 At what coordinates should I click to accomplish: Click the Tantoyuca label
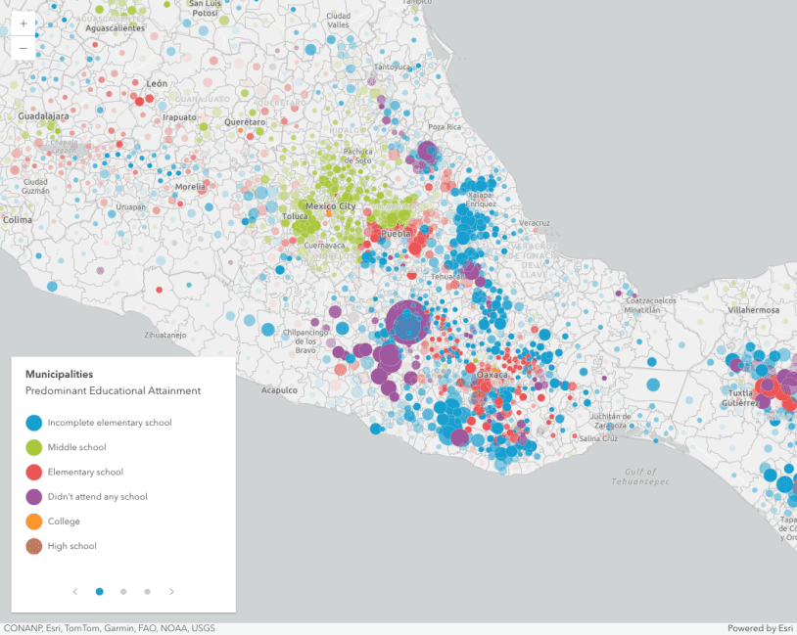(392, 68)
